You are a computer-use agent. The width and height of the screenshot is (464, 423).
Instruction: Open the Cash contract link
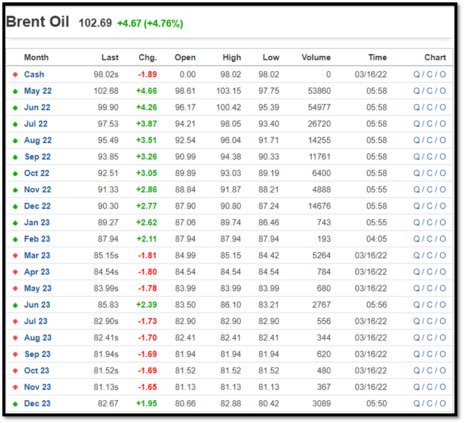pyautogui.click(x=34, y=74)
